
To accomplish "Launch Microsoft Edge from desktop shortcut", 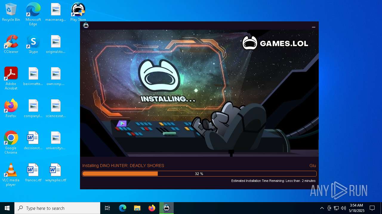I will [x=33, y=14].
